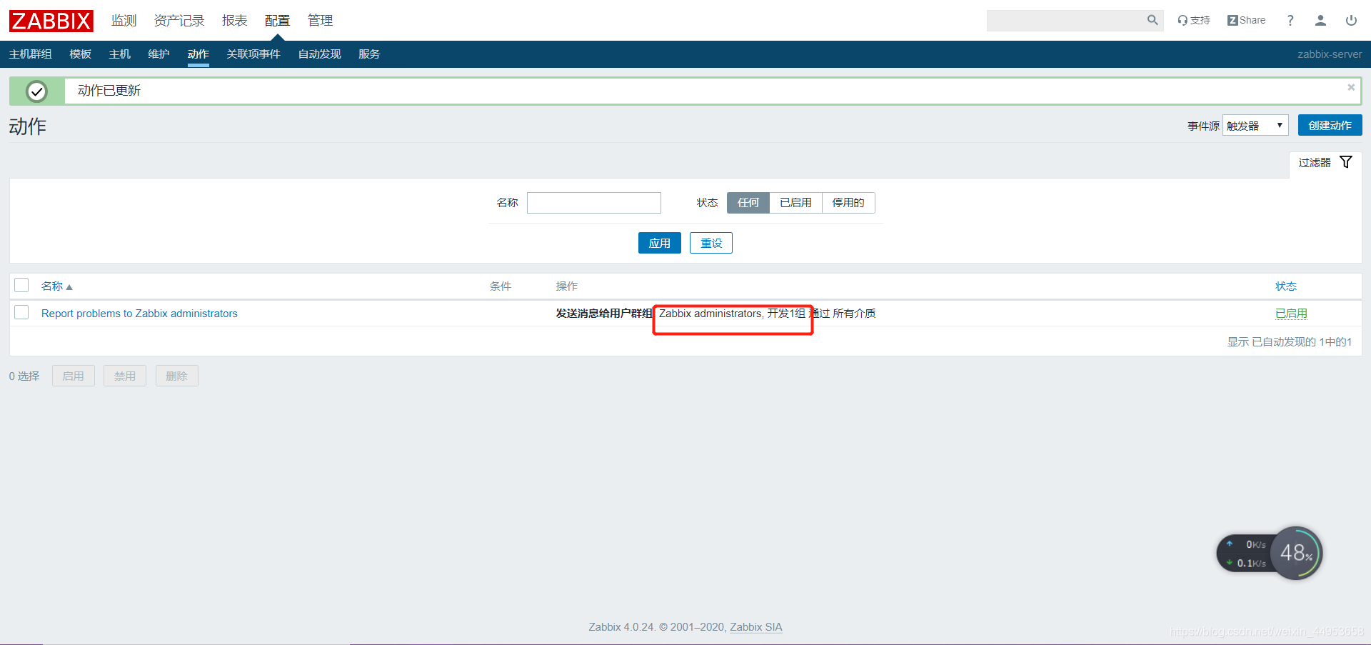Sort by 状态 column header

pyautogui.click(x=1286, y=286)
